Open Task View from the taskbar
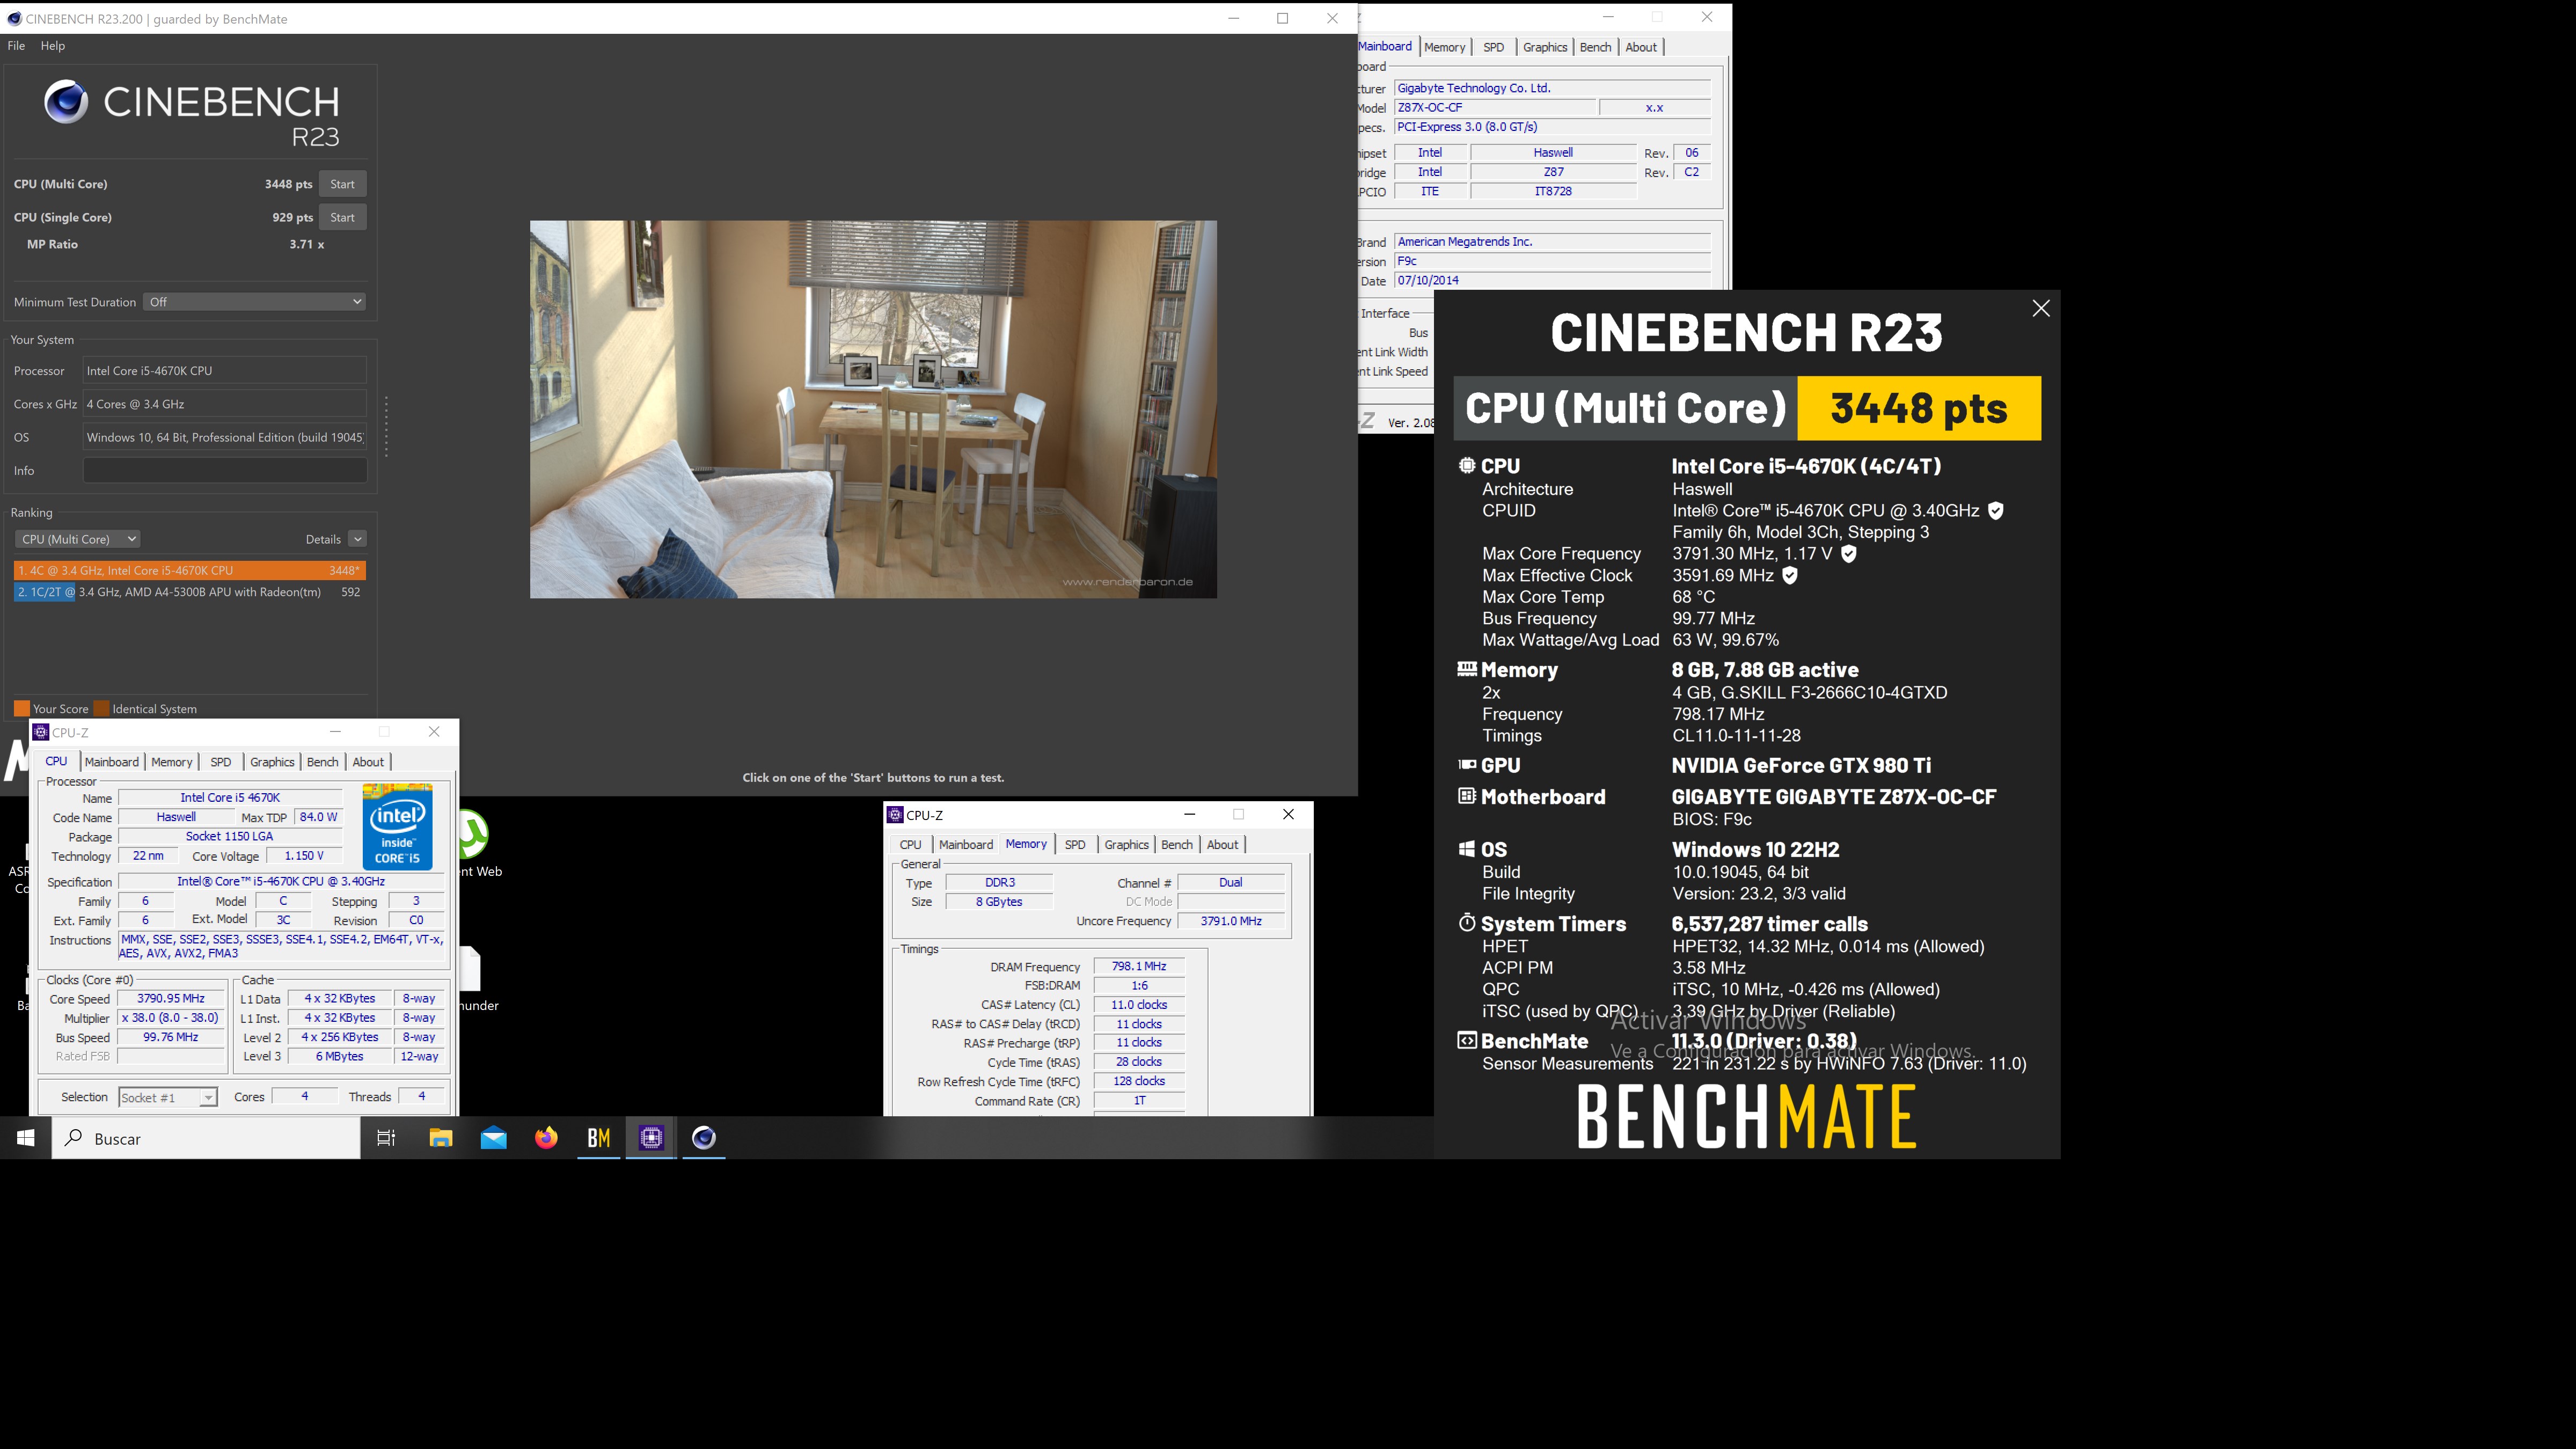Viewport: 2576px width, 1449px height. click(386, 1138)
